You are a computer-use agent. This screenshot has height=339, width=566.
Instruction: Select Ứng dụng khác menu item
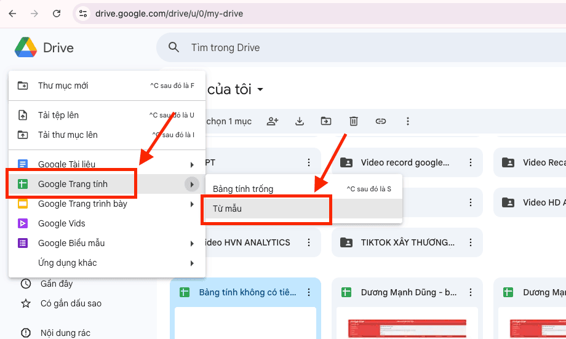[x=107, y=263]
